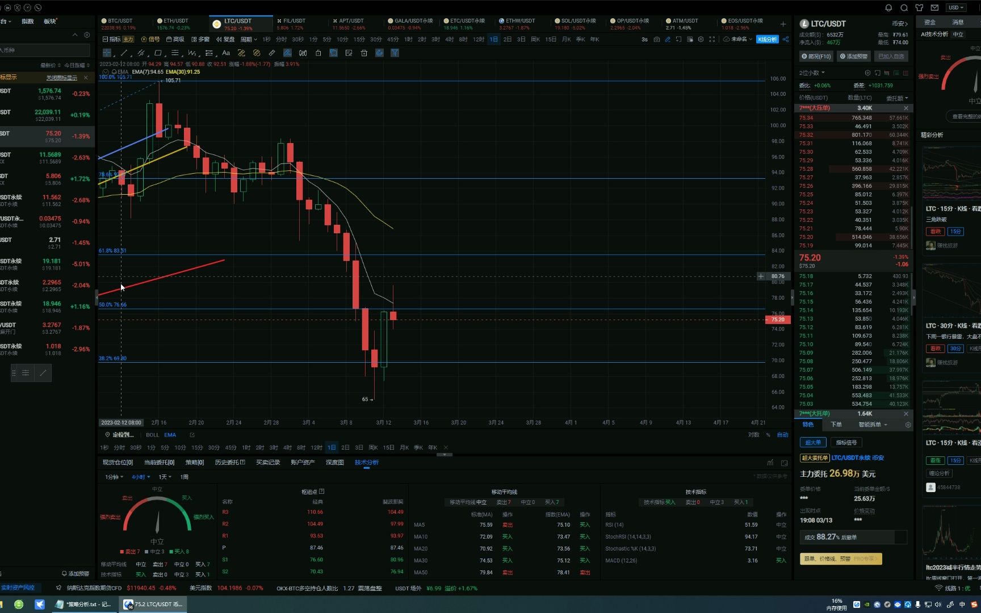Enable 自动 auto scale
The width and height of the screenshot is (981, 613).
(x=782, y=435)
